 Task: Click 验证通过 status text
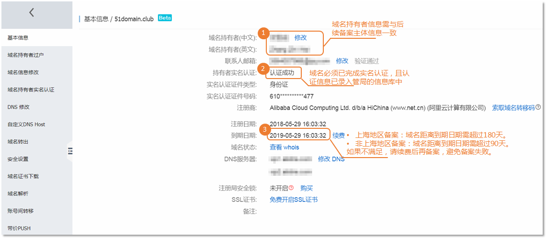coord(366,61)
